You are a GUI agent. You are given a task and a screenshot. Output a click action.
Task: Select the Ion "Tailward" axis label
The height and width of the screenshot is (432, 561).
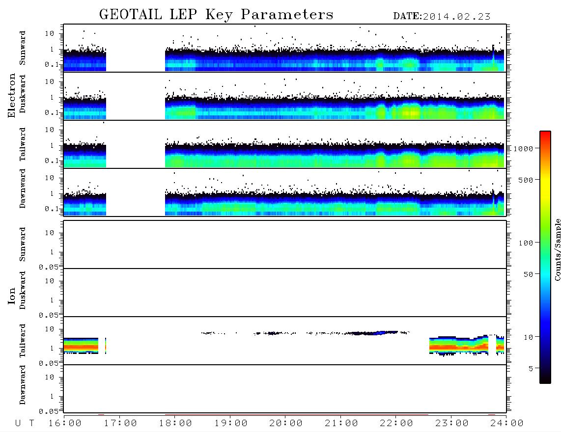[23, 341]
